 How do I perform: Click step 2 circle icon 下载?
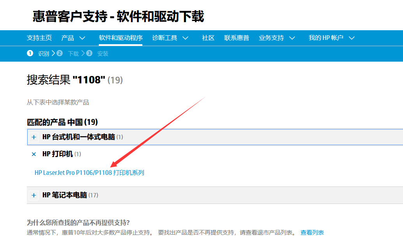click(x=60, y=53)
